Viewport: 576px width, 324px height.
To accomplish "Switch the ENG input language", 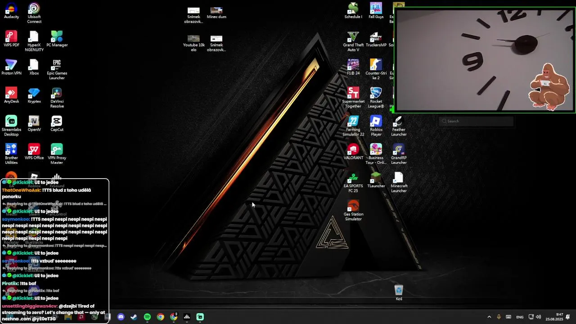I will (x=520, y=317).
